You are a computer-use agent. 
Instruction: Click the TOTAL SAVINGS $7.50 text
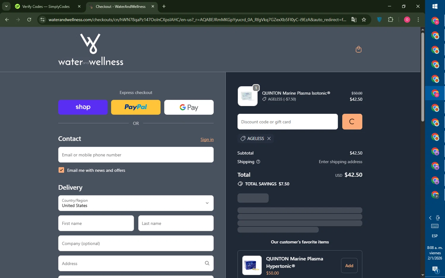point(267,184)
